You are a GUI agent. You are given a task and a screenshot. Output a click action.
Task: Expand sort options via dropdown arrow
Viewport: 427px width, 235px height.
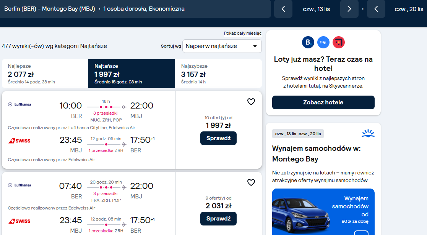[255, 46]
